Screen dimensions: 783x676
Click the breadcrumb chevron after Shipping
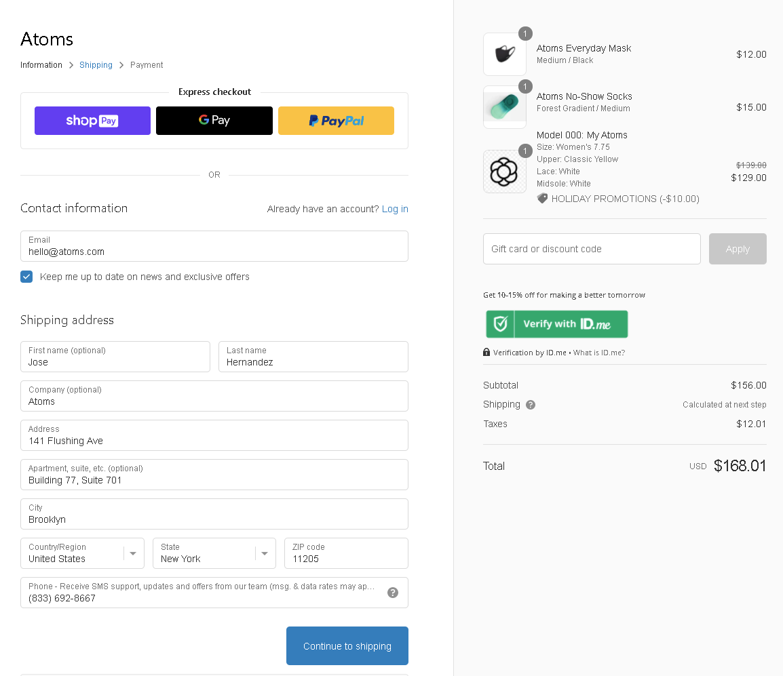[121, 65]
